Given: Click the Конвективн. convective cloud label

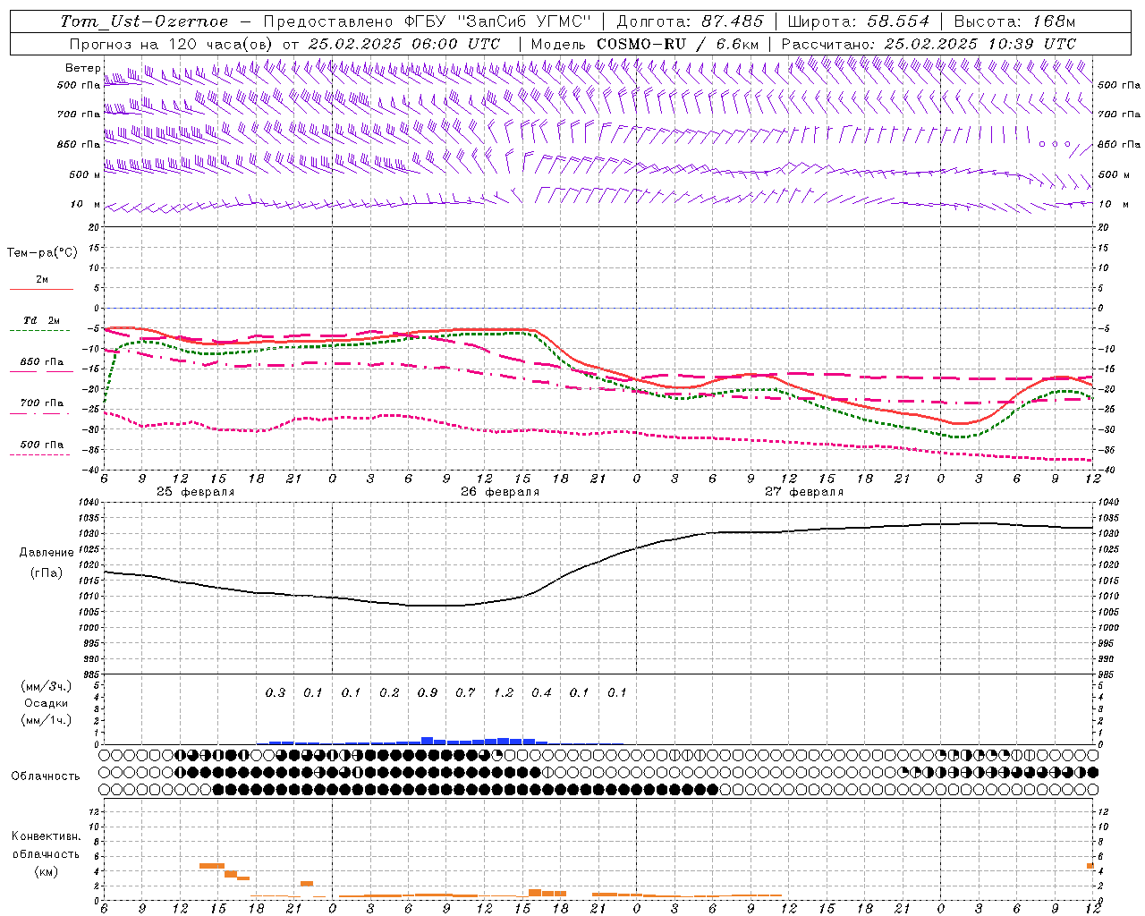Looking at the screenshot, I should point(46,836).
